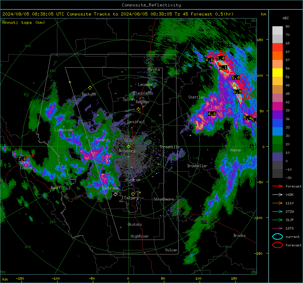Click the Banff label
The height and width of the screenshot is (283, 303).
56,188
